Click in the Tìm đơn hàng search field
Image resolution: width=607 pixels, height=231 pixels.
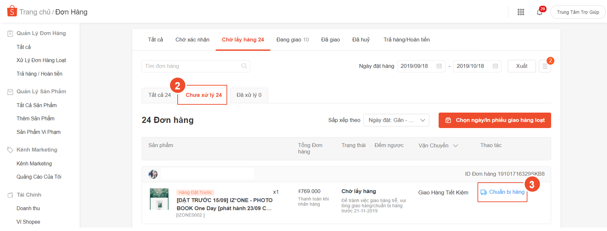[196, 66]
